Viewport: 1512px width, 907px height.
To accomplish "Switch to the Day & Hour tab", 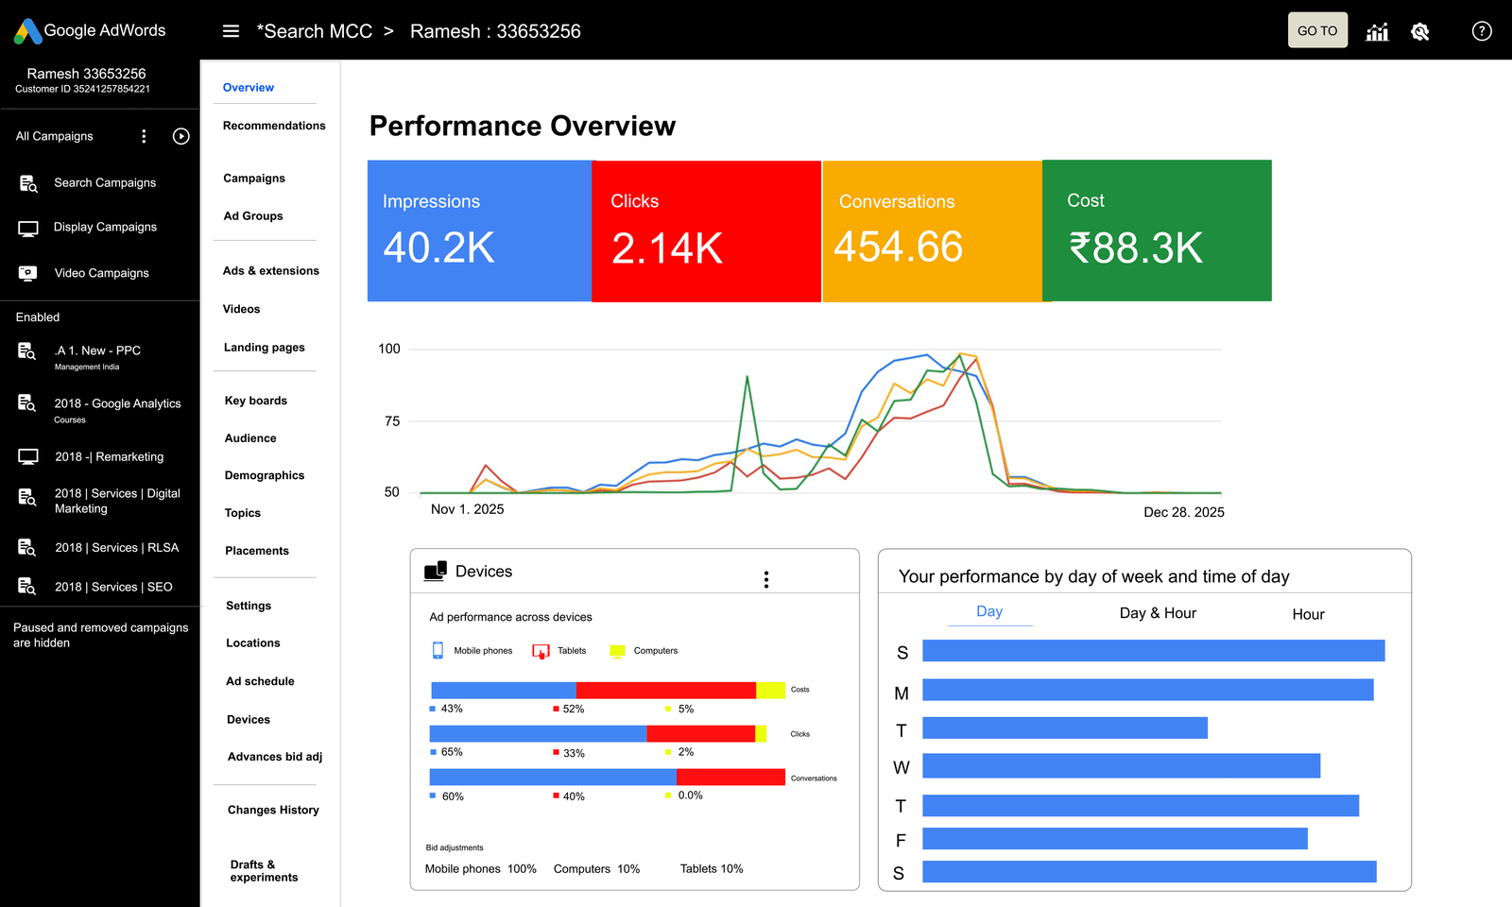I will point(1158,613).
